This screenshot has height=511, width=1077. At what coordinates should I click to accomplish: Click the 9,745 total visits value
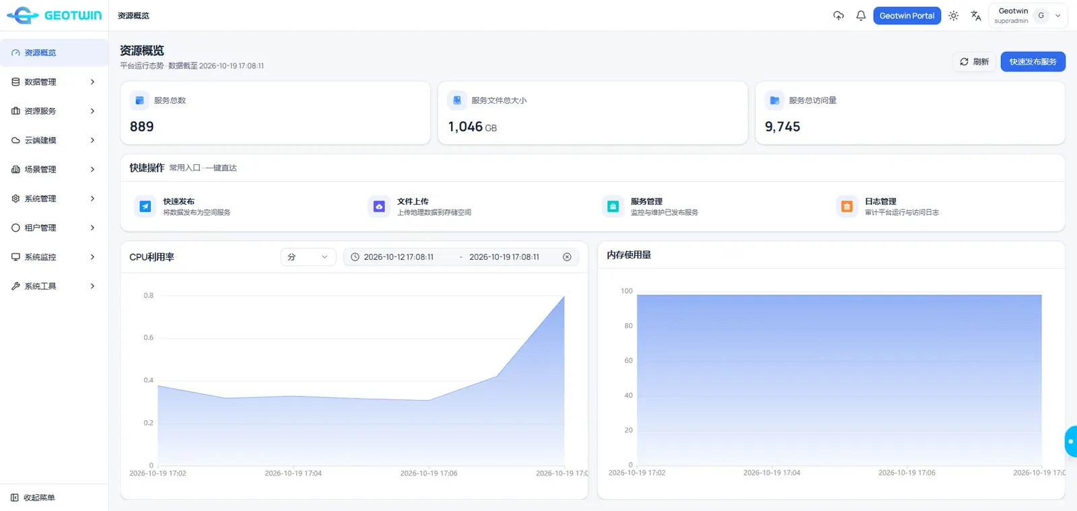pyautogui.click(x=783, y=127)
